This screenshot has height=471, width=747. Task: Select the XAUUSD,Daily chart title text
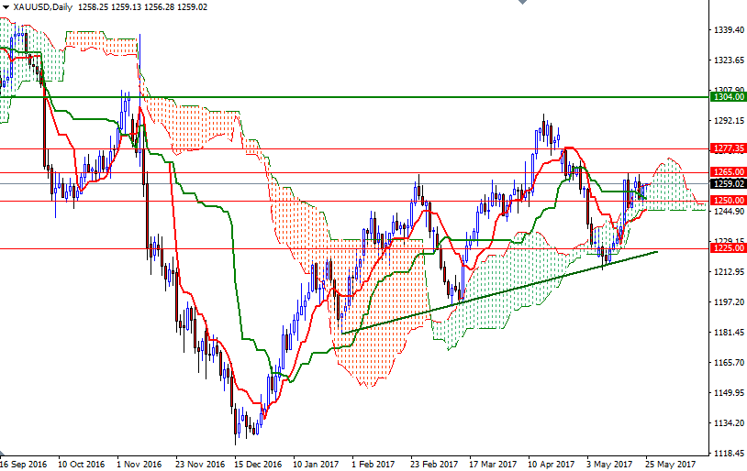(43, 7)
